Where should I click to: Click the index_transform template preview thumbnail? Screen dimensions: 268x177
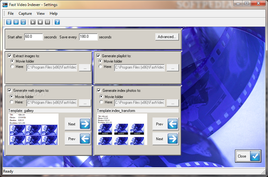pyautogui.click(x=122, y=129)
